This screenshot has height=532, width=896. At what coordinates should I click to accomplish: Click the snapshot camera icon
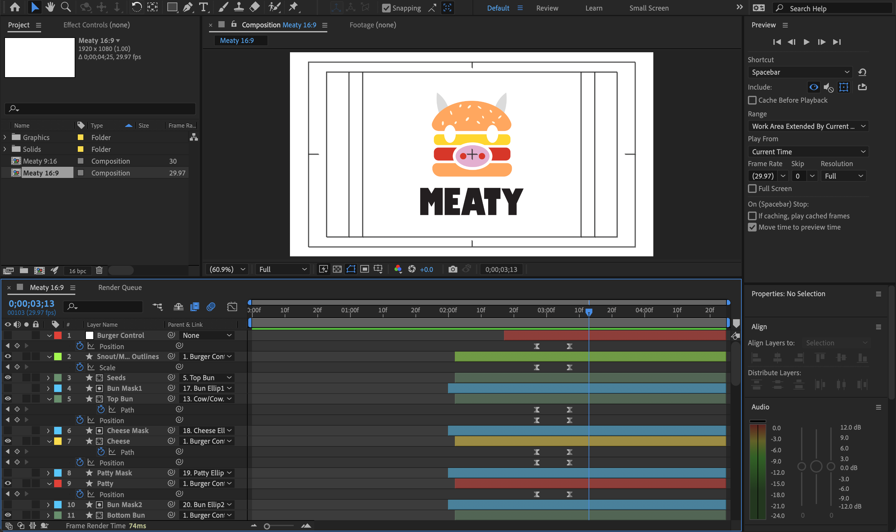tap(453, 269)
